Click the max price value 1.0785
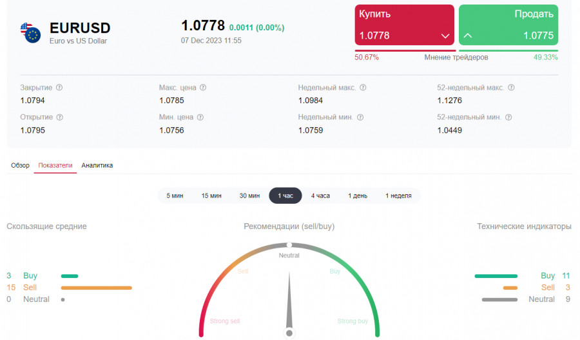This screenshot has height=340, width=580. tap(171, 101)
